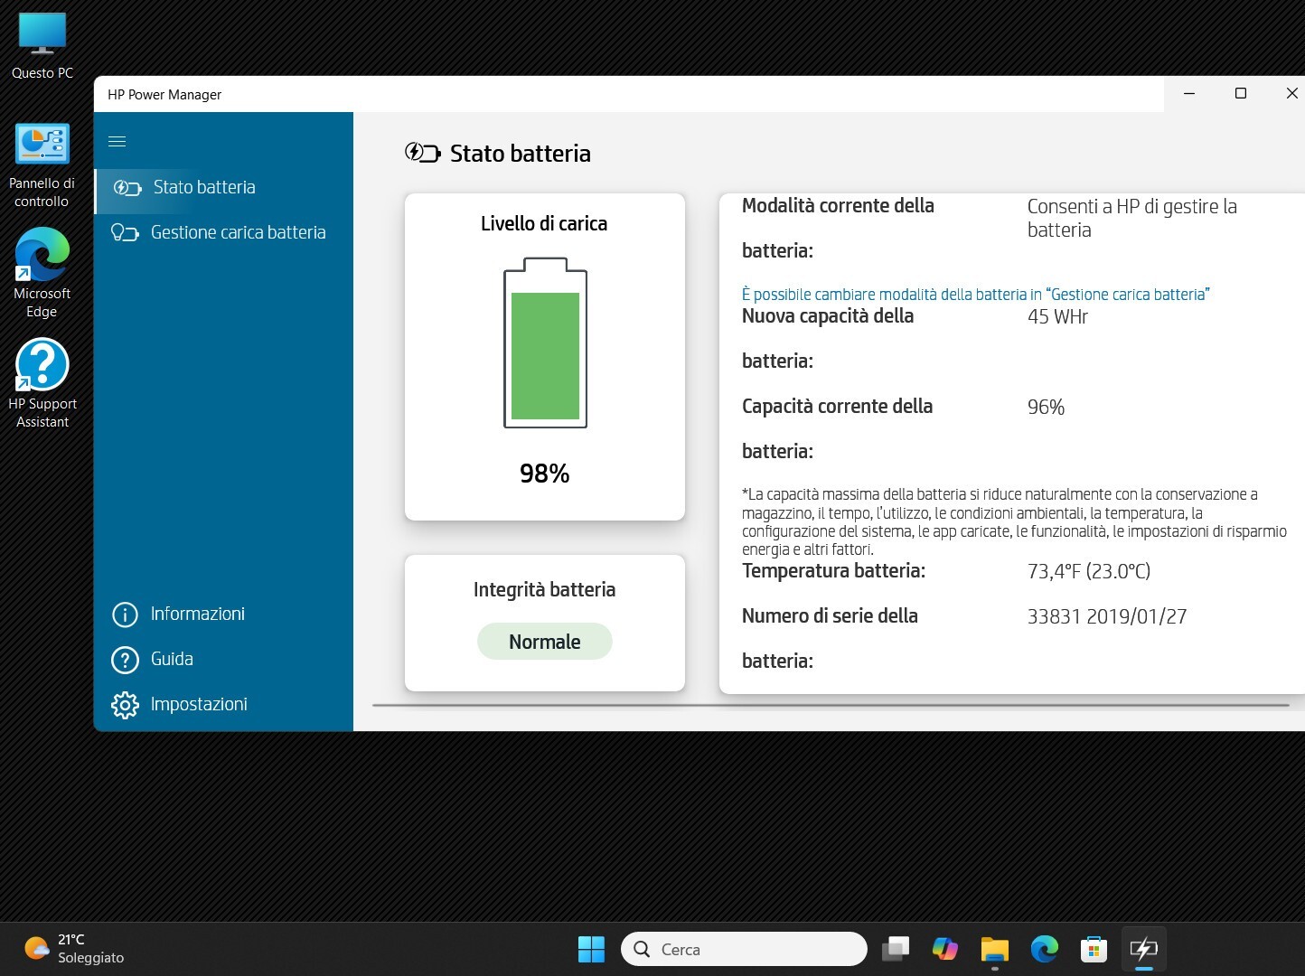Open the Informazioni page
This screenshot has height=976, width=1305.
[x=224, y=614]
